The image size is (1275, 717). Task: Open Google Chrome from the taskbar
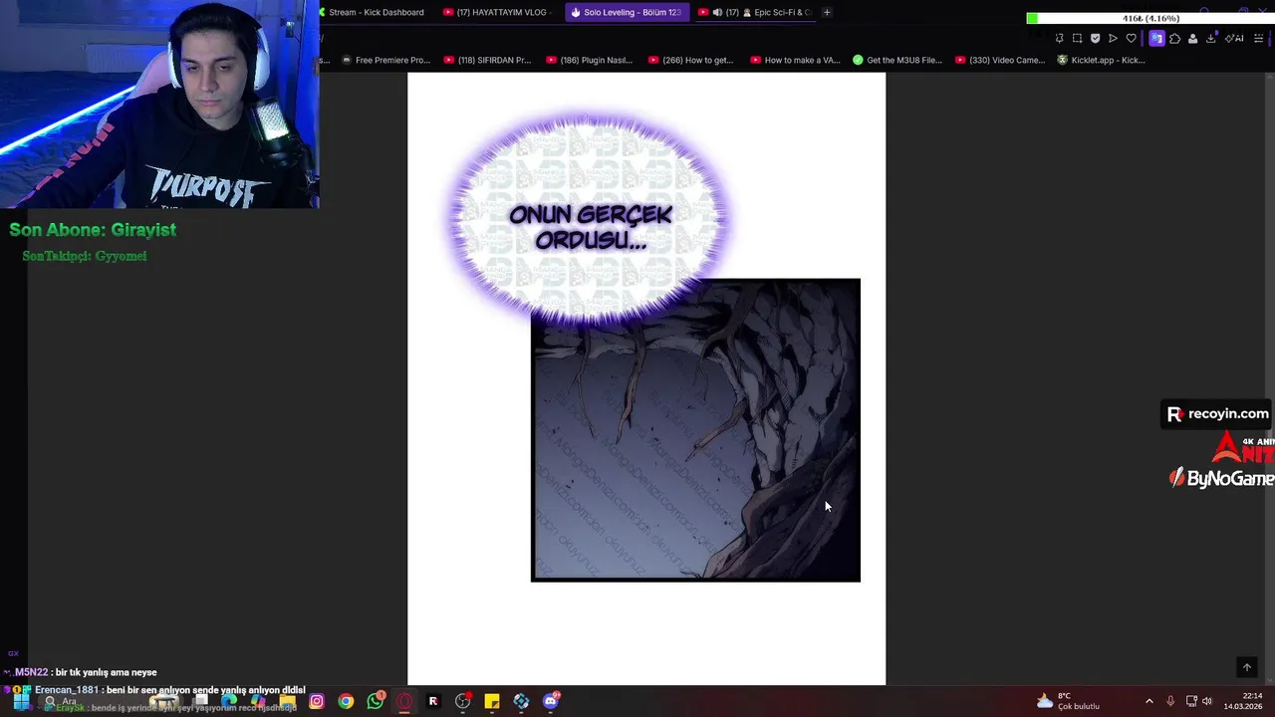tap(346, 701)
